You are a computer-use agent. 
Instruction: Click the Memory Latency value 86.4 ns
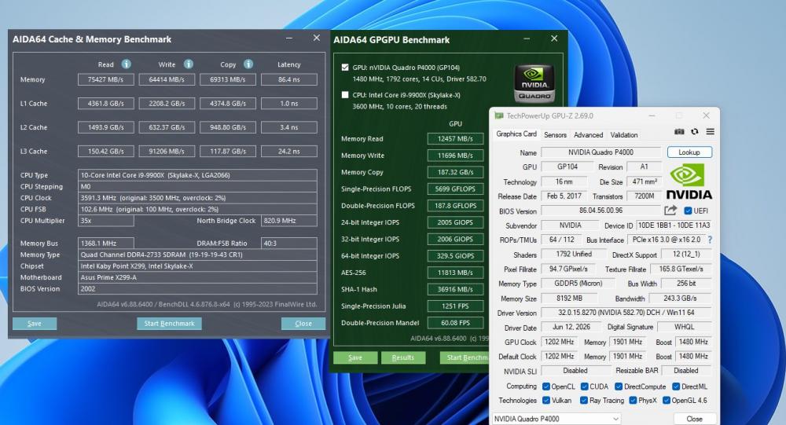click(x=289, y=79)
